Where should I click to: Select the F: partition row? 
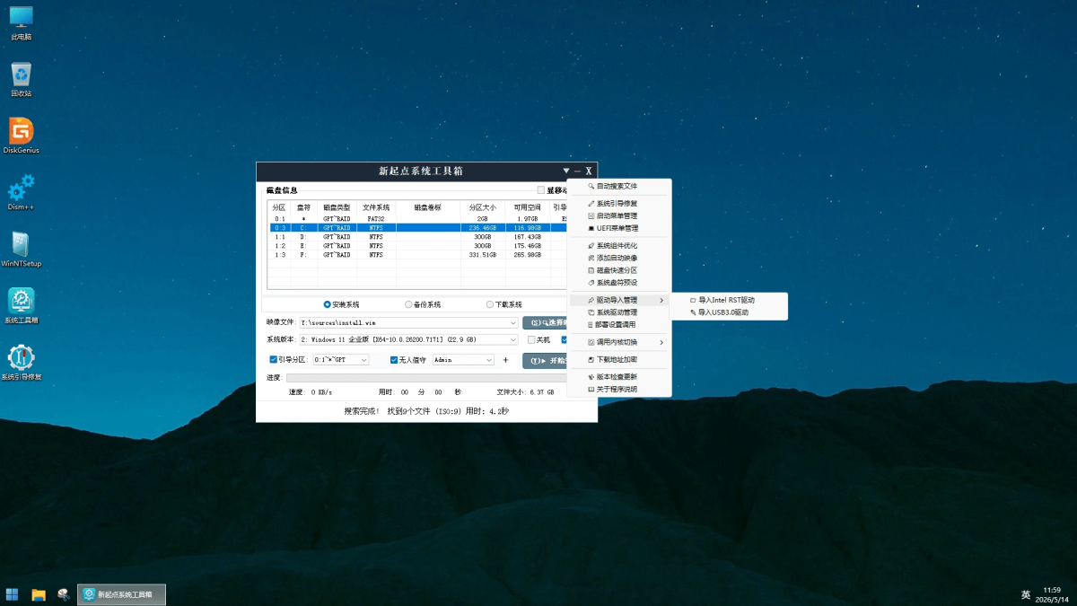coord(417,255)
